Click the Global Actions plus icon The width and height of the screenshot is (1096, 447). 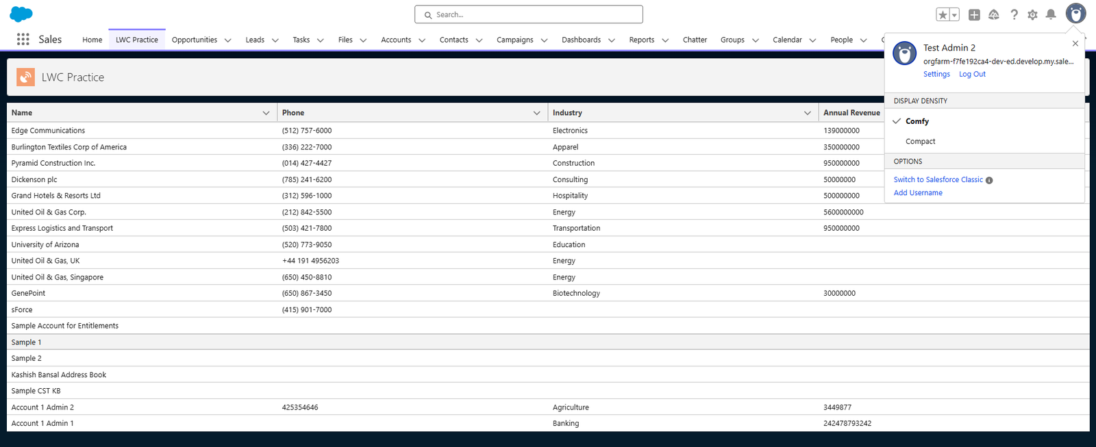(x=974, y=14)
